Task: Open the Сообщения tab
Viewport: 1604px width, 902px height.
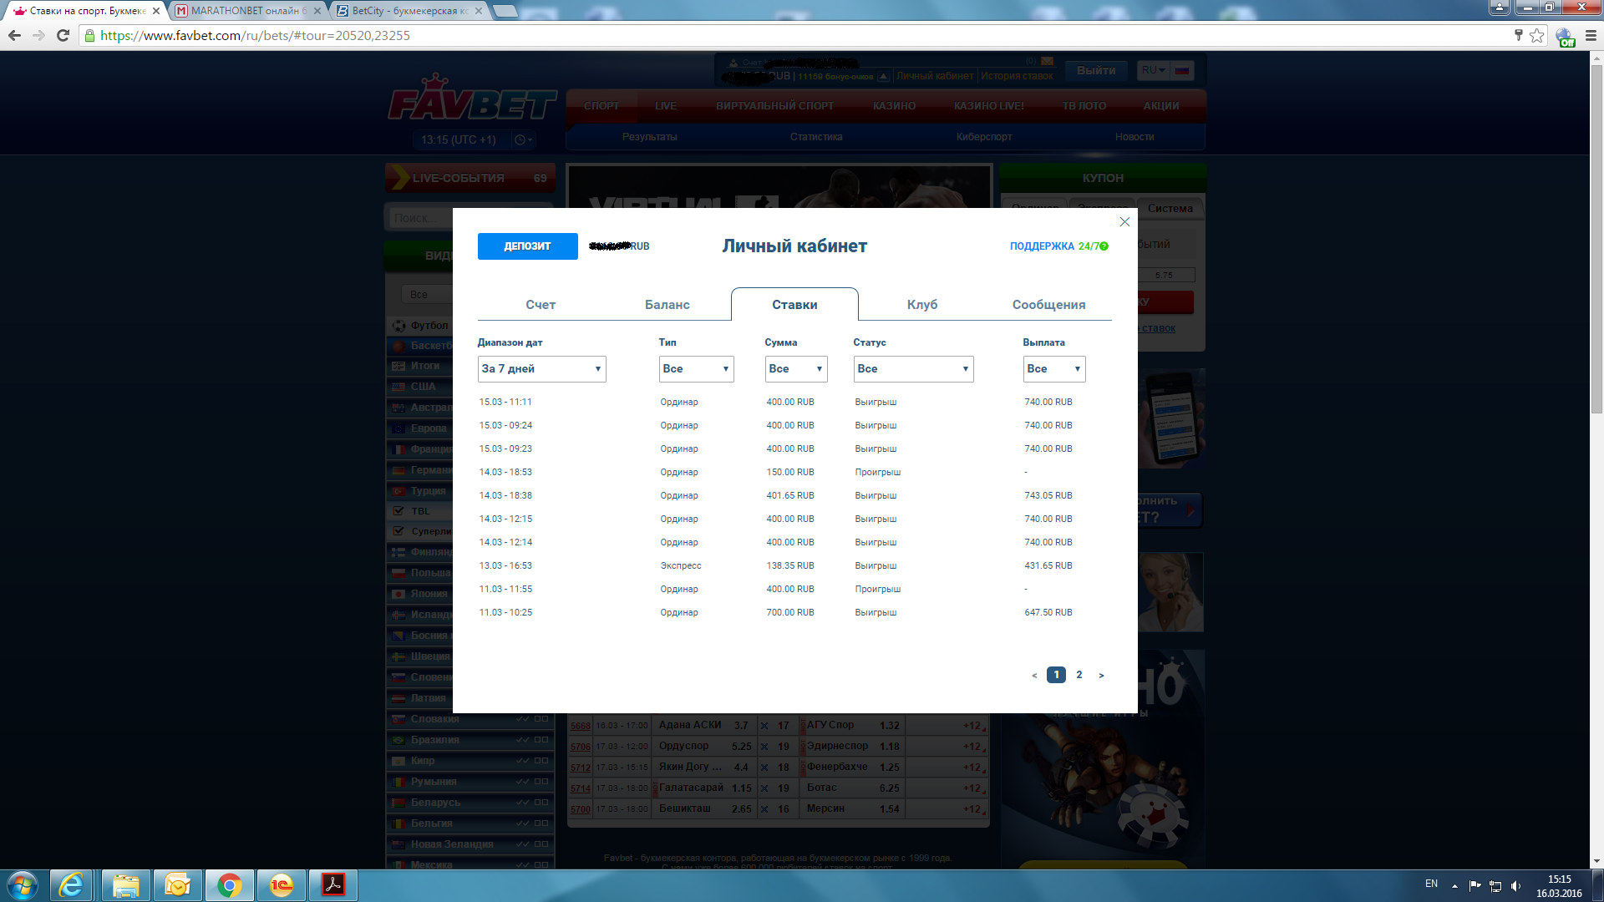Action: [x=1048, y=305]
